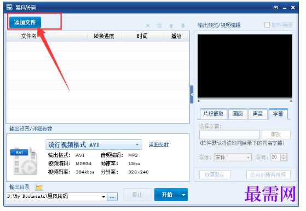The width and height of the screenshot is (306, 211).
Task: Click the 384kbps bitrate value
Action: [85, 172]
